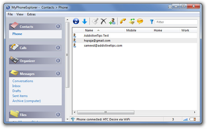Screen dimensions: 207x129
Task: Collapse the Contacts sidebar section
Action: coord(58,26)
